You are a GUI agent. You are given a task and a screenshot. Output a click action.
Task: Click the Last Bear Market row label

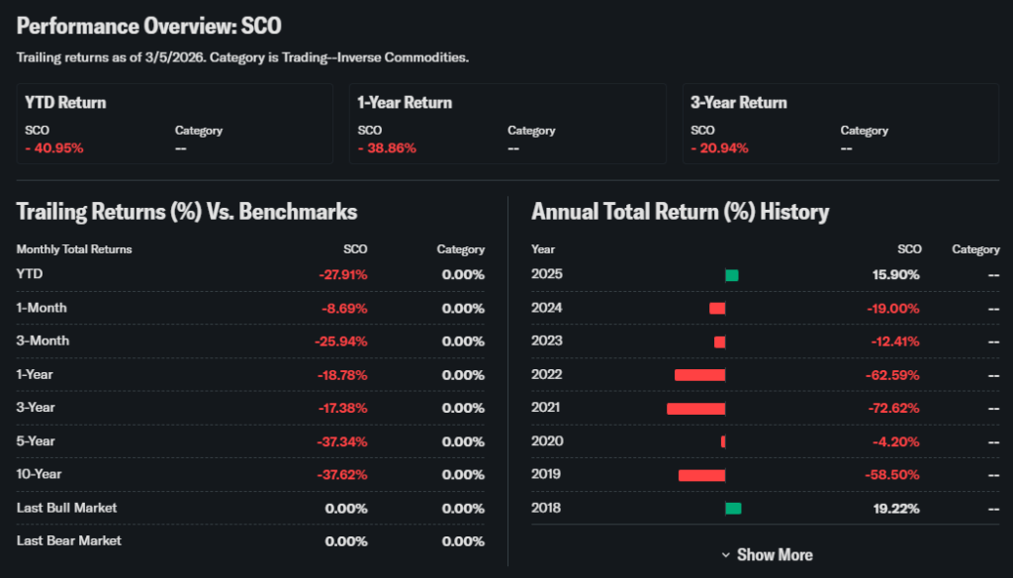tap(68, 540)
